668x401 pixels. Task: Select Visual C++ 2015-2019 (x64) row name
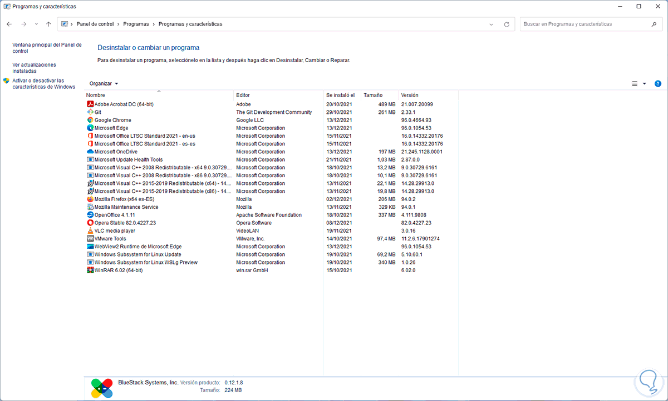click(163, 183)
